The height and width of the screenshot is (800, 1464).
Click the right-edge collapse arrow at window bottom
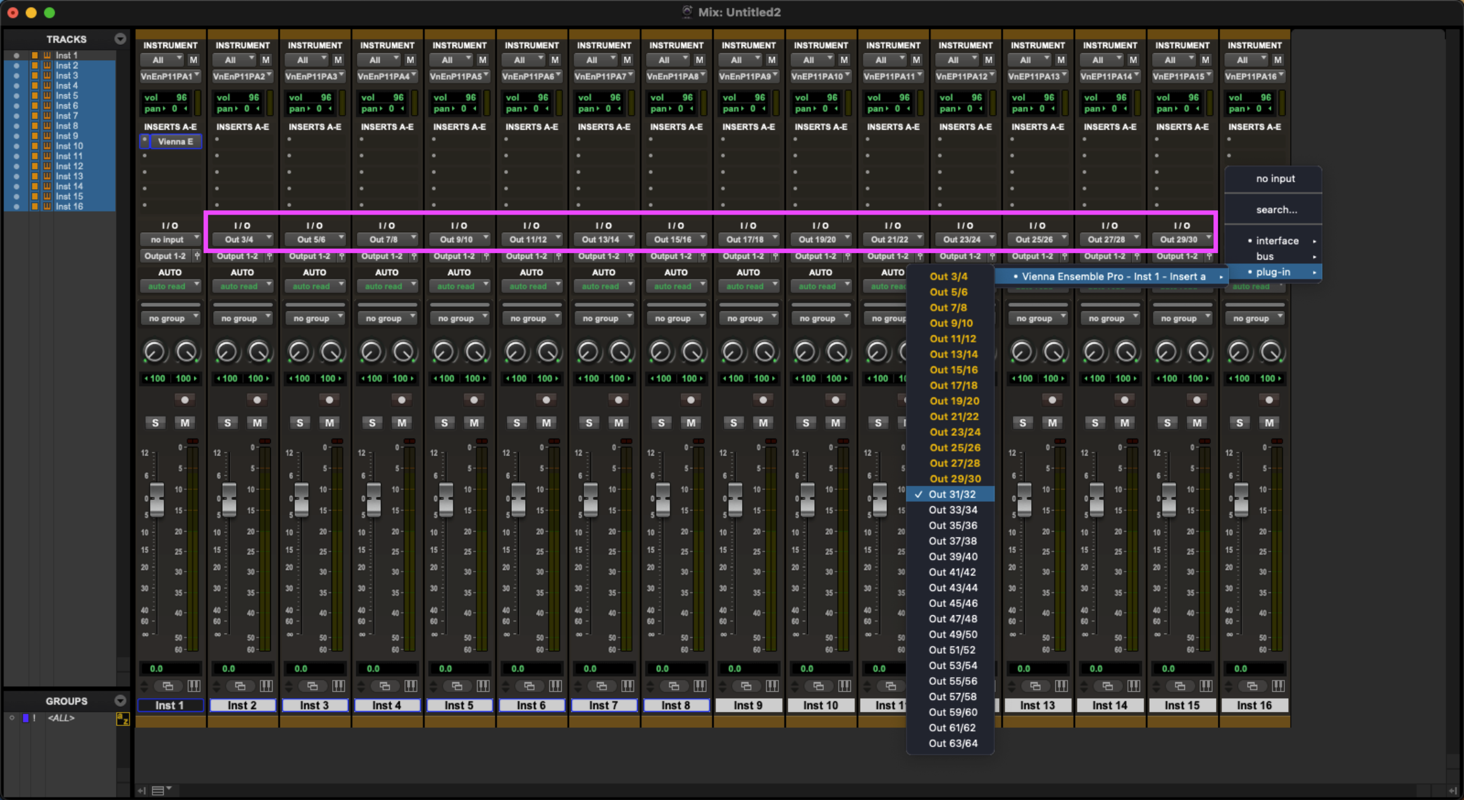1453,791
